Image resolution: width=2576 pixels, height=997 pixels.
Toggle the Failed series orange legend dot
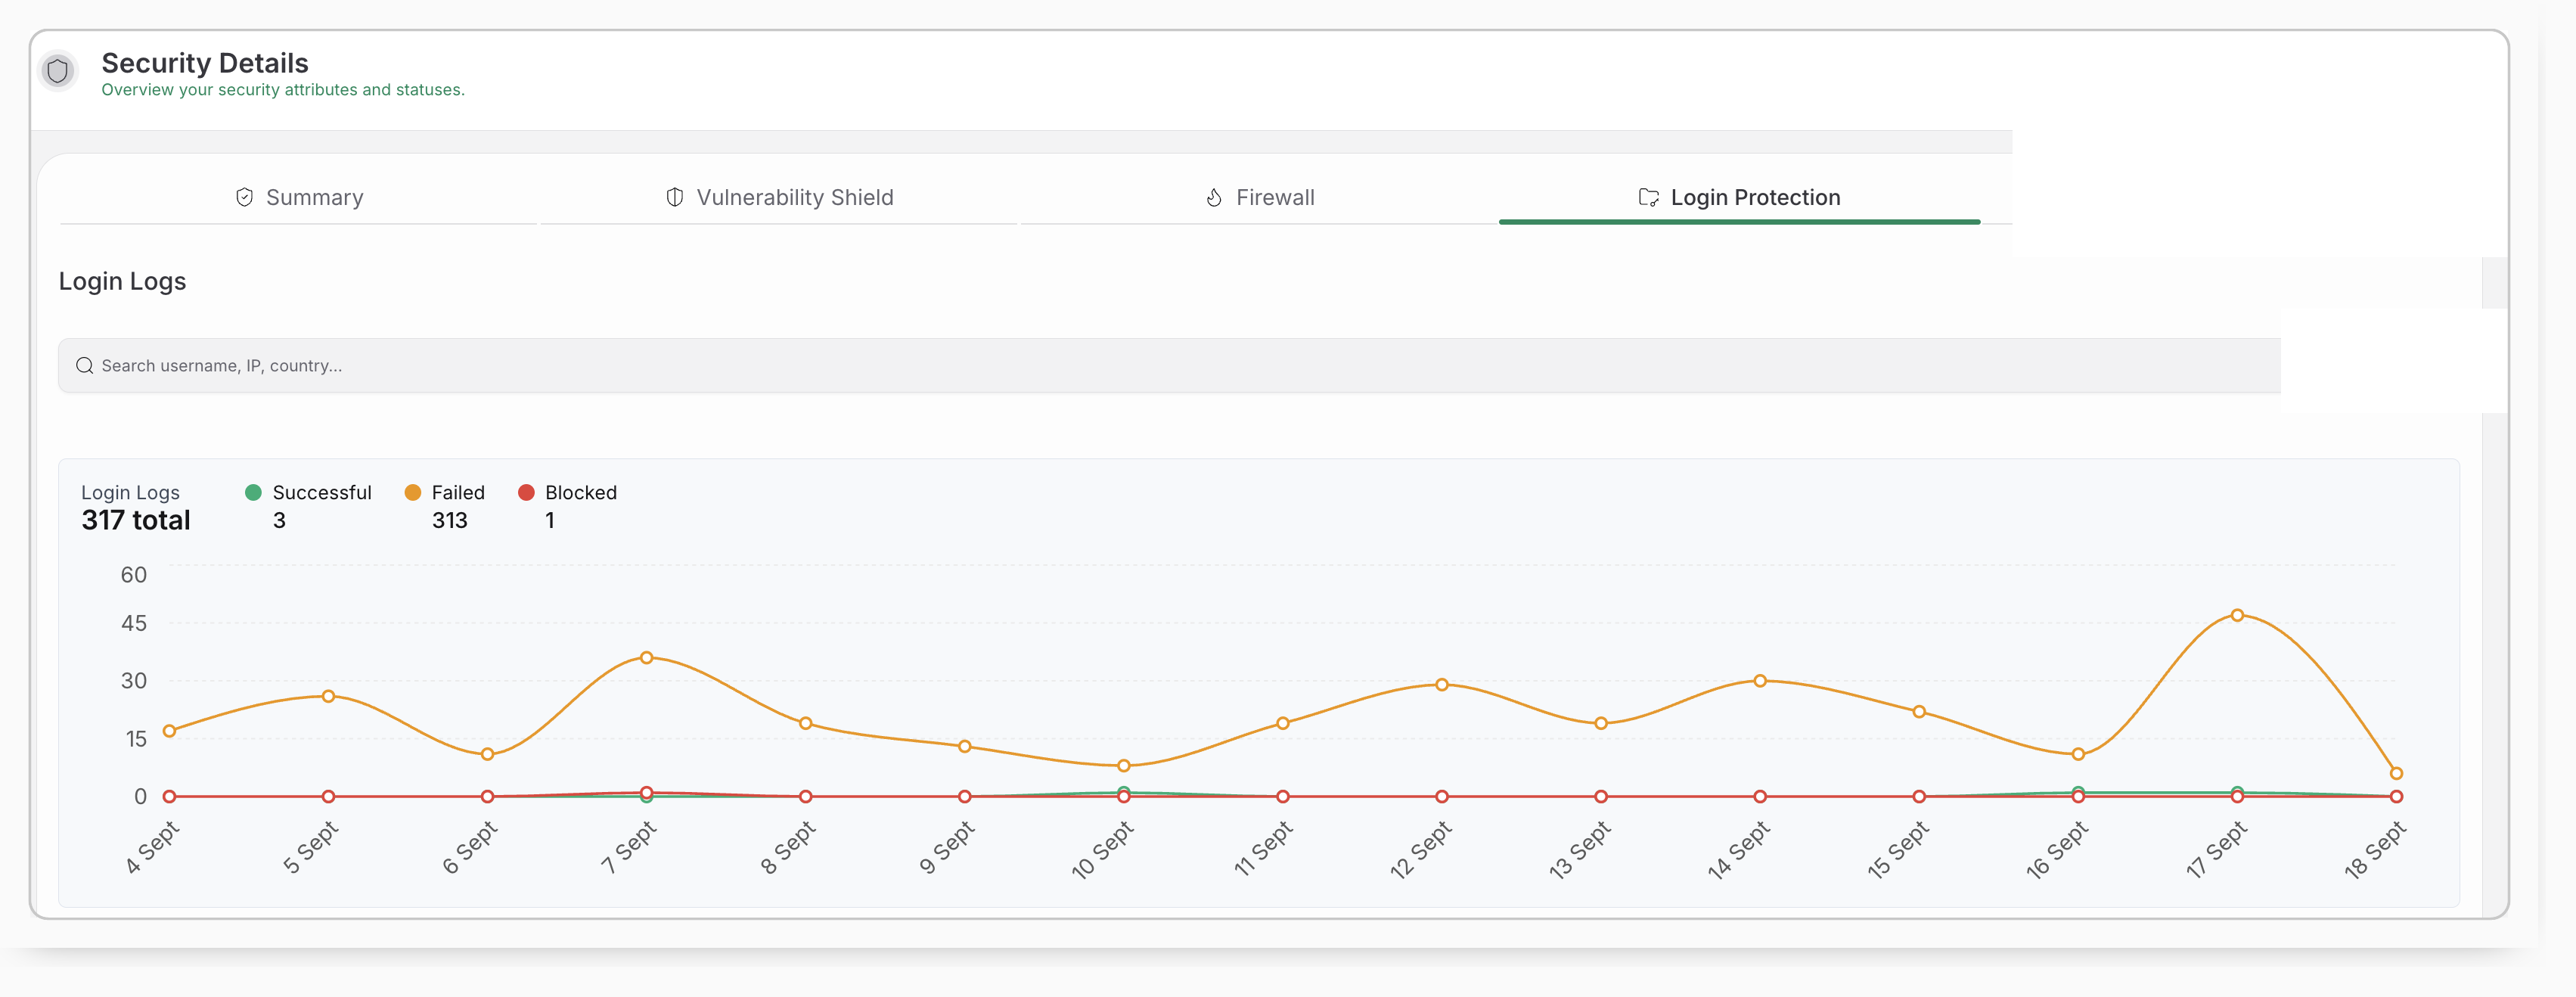413,492
